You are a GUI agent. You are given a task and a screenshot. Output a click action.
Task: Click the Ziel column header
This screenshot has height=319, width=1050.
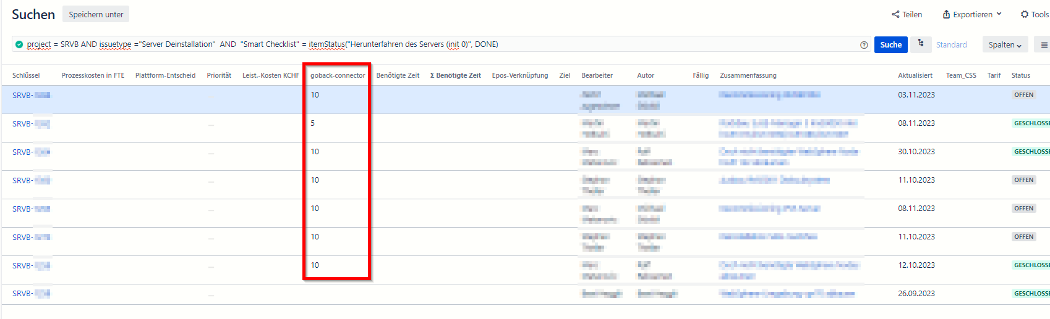coord(565,75)
